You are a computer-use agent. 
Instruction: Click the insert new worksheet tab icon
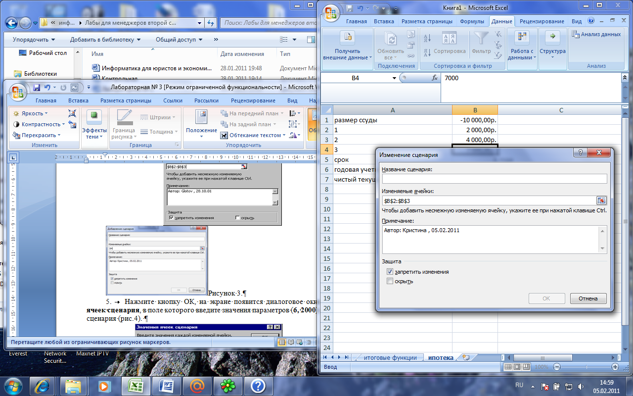point(465,357)
